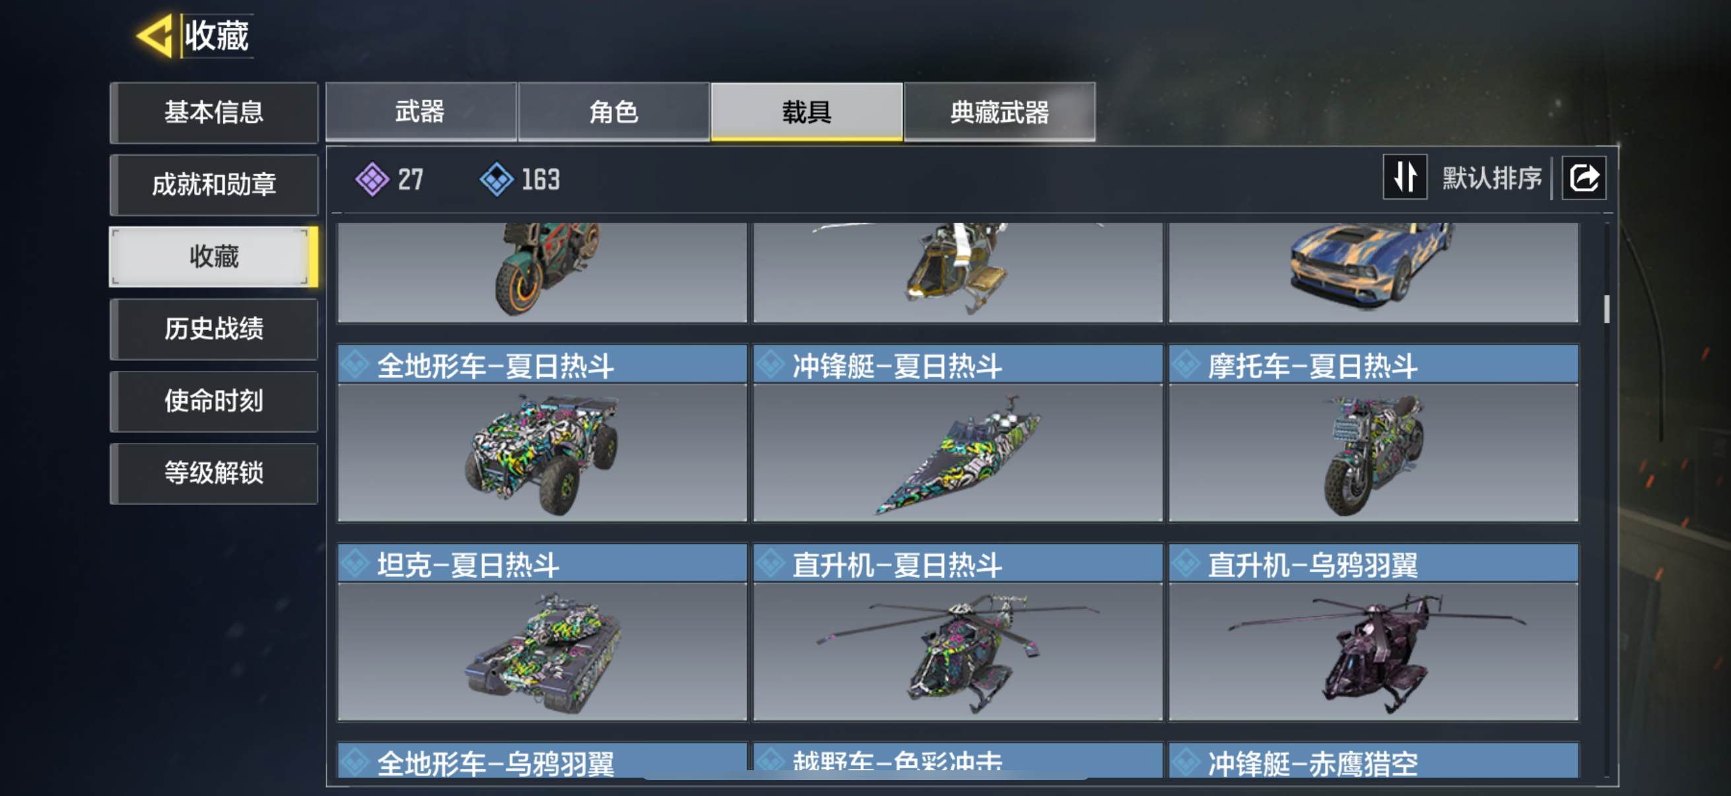Click the yellow back arrow icon
The image size is (1731, 796).
coord(155,35)
